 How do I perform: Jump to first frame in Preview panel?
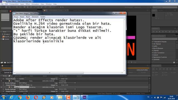[x=154, y=32]
